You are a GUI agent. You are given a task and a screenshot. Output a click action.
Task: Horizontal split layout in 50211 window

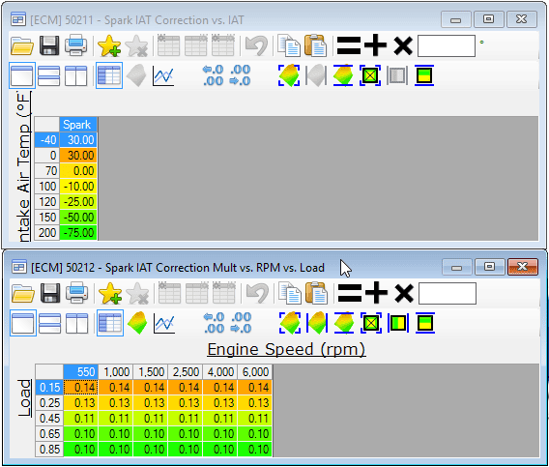tap(48, 75)
